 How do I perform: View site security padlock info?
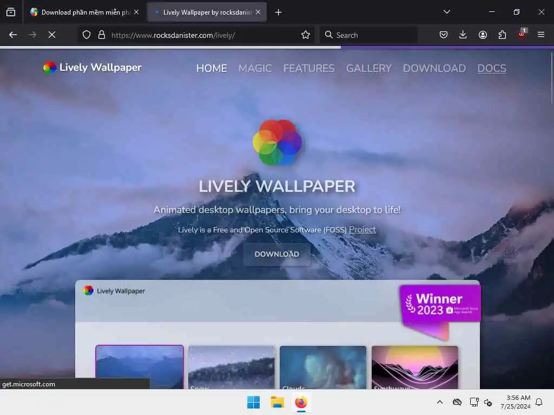[102, 35]
